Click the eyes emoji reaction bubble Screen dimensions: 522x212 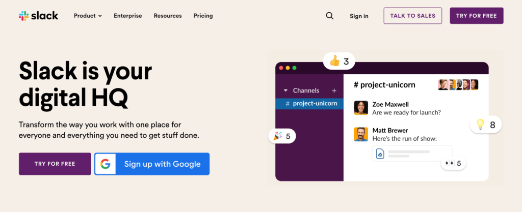[x=453, y=163]
